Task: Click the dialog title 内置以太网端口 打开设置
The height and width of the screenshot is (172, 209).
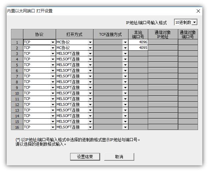Action: pos(30,11)
